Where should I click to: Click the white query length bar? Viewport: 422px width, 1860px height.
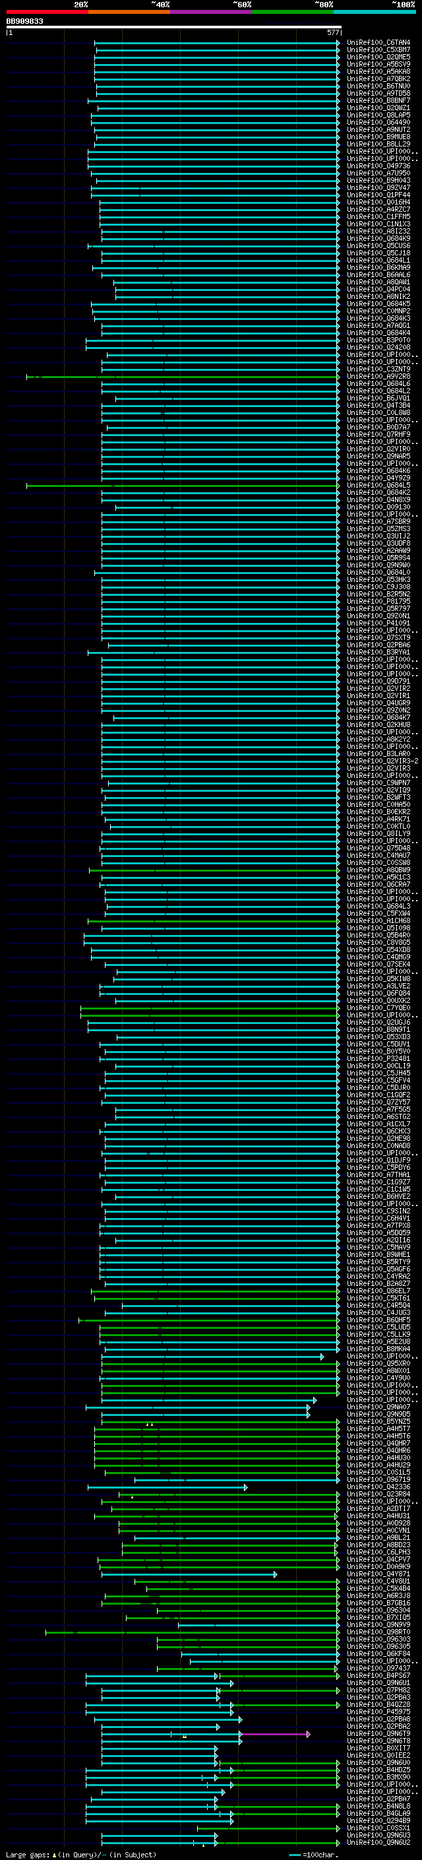(174, 28)
